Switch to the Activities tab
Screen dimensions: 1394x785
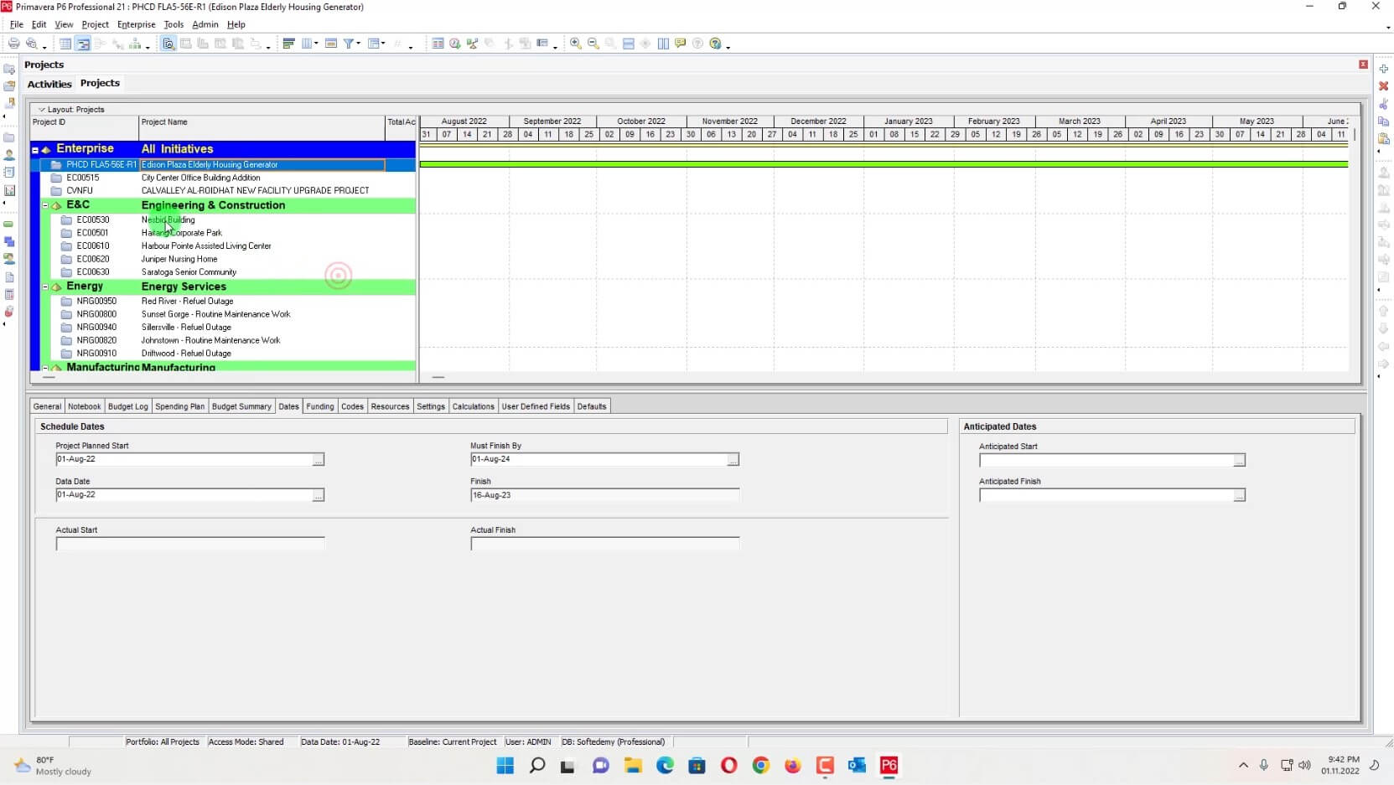point(49,84)
